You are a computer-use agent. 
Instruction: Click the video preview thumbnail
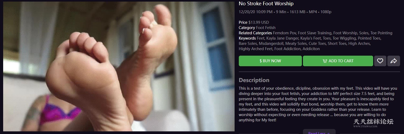[x=119, y=66]
